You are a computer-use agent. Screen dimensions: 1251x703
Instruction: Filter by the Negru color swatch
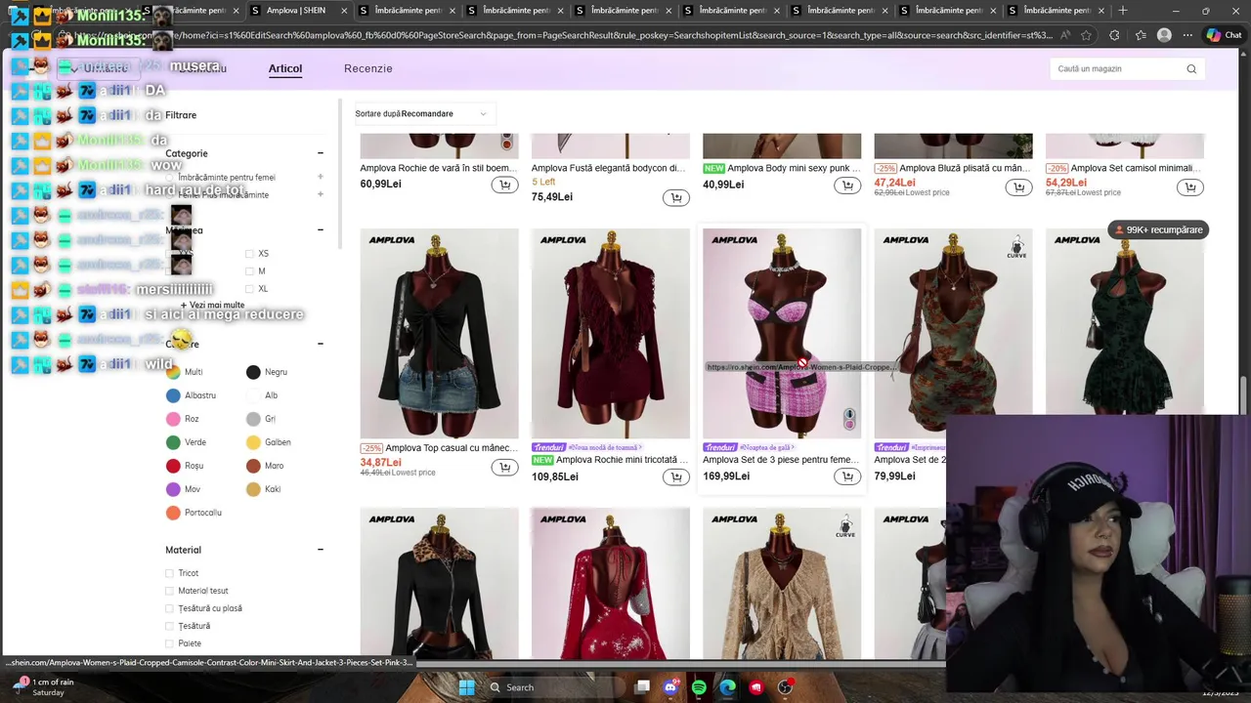(253, 372)
